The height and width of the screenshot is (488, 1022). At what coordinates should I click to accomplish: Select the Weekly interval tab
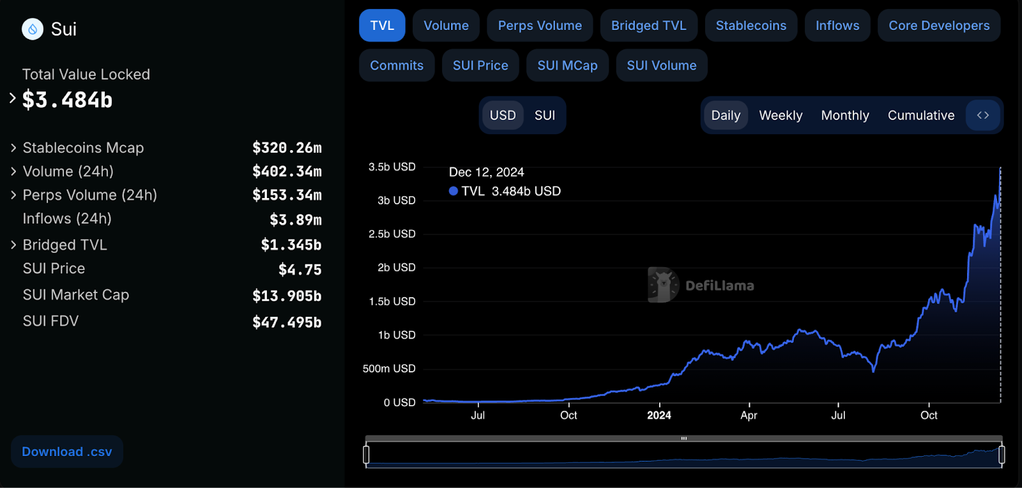(x=781, y=115)
